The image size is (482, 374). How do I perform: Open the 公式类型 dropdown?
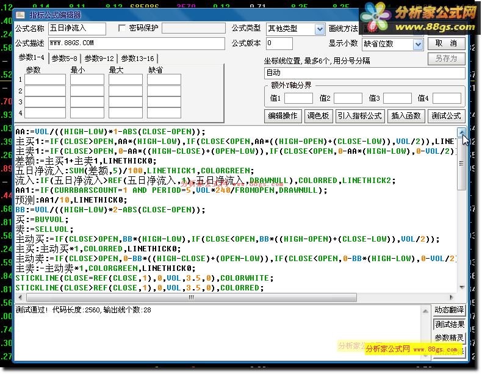point(320,29)
